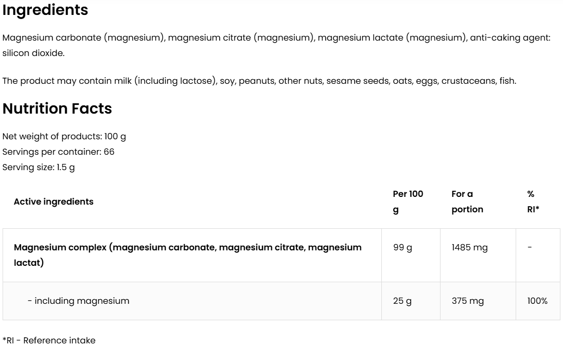
Task: Click the % RI* column header
Action: tap(533, 202)
